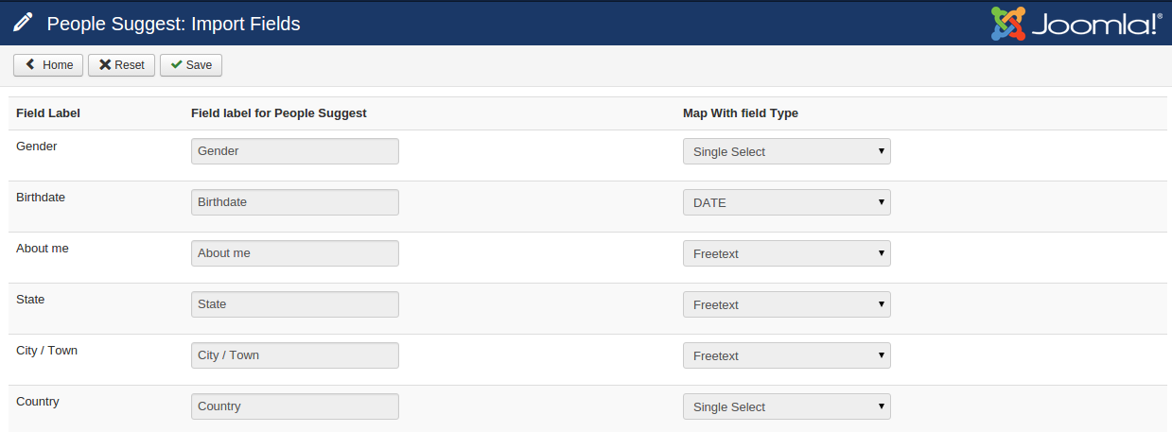Image resolution: width=1172 pixels, height=432 pixels.
Task: Focus the City / Town label text field
Action: (x=294, y=355)
